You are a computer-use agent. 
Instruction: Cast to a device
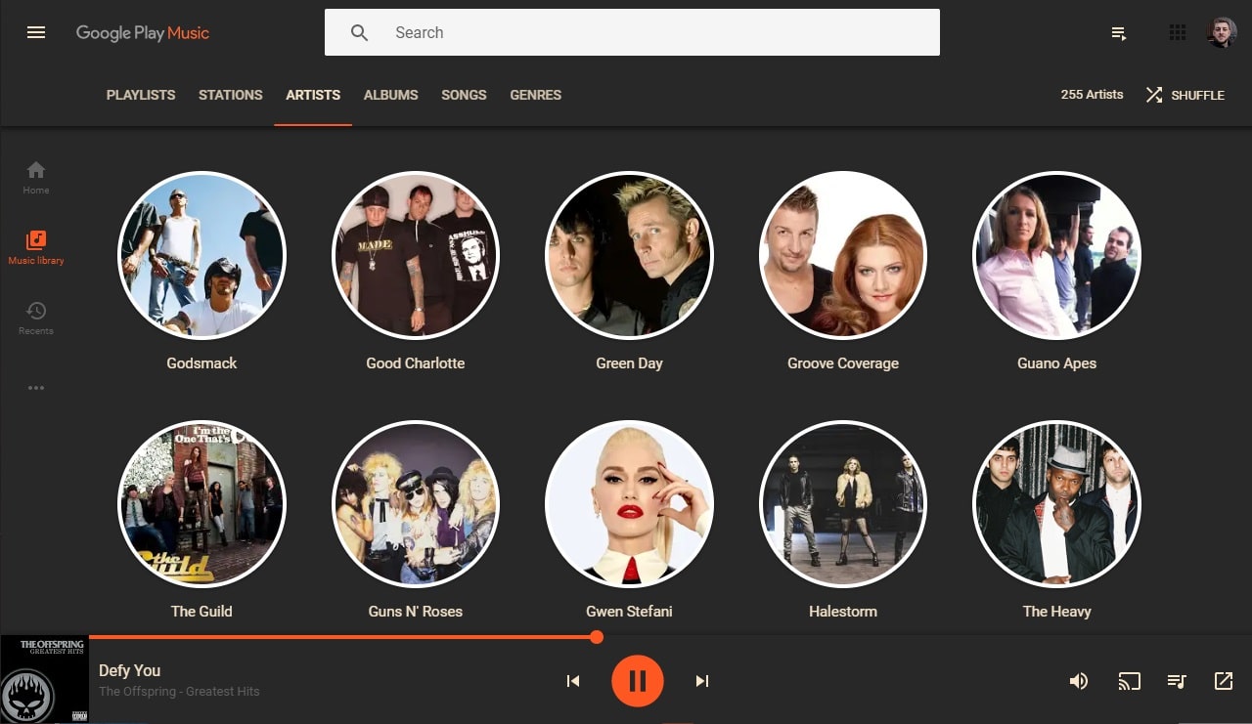pos(1130,681)
